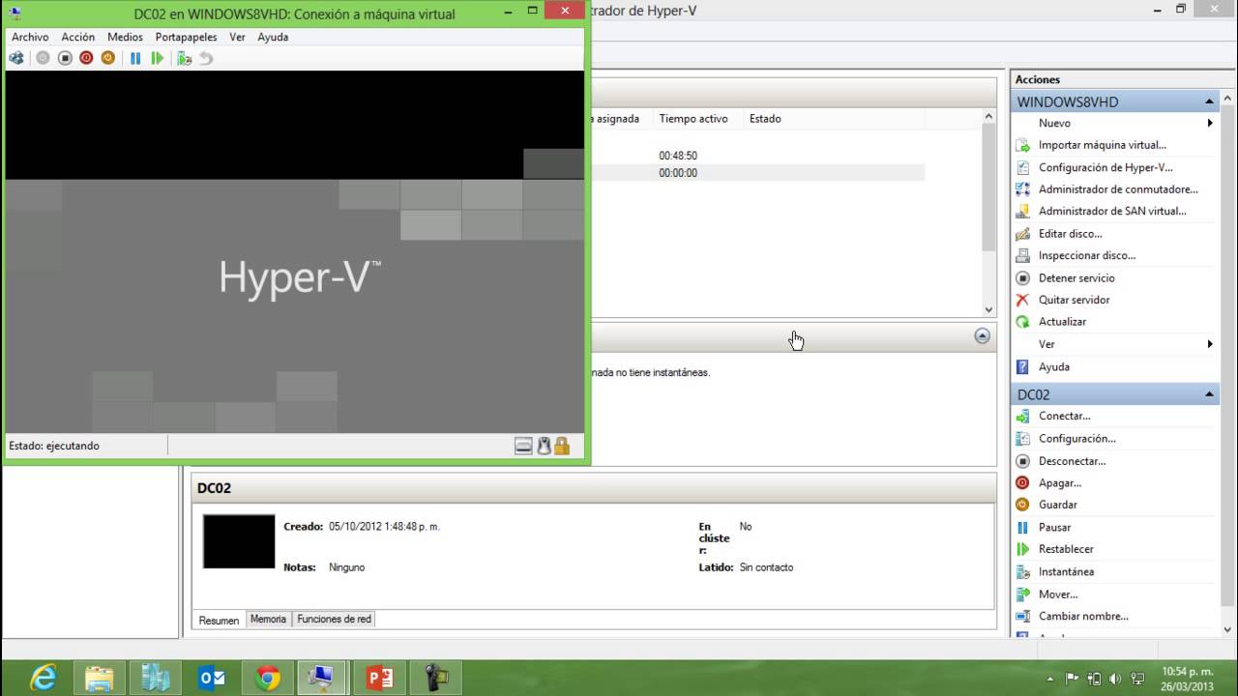Switch to the Memoria tab
Screen dimensions: 1238x696
[x=268, y=619]
